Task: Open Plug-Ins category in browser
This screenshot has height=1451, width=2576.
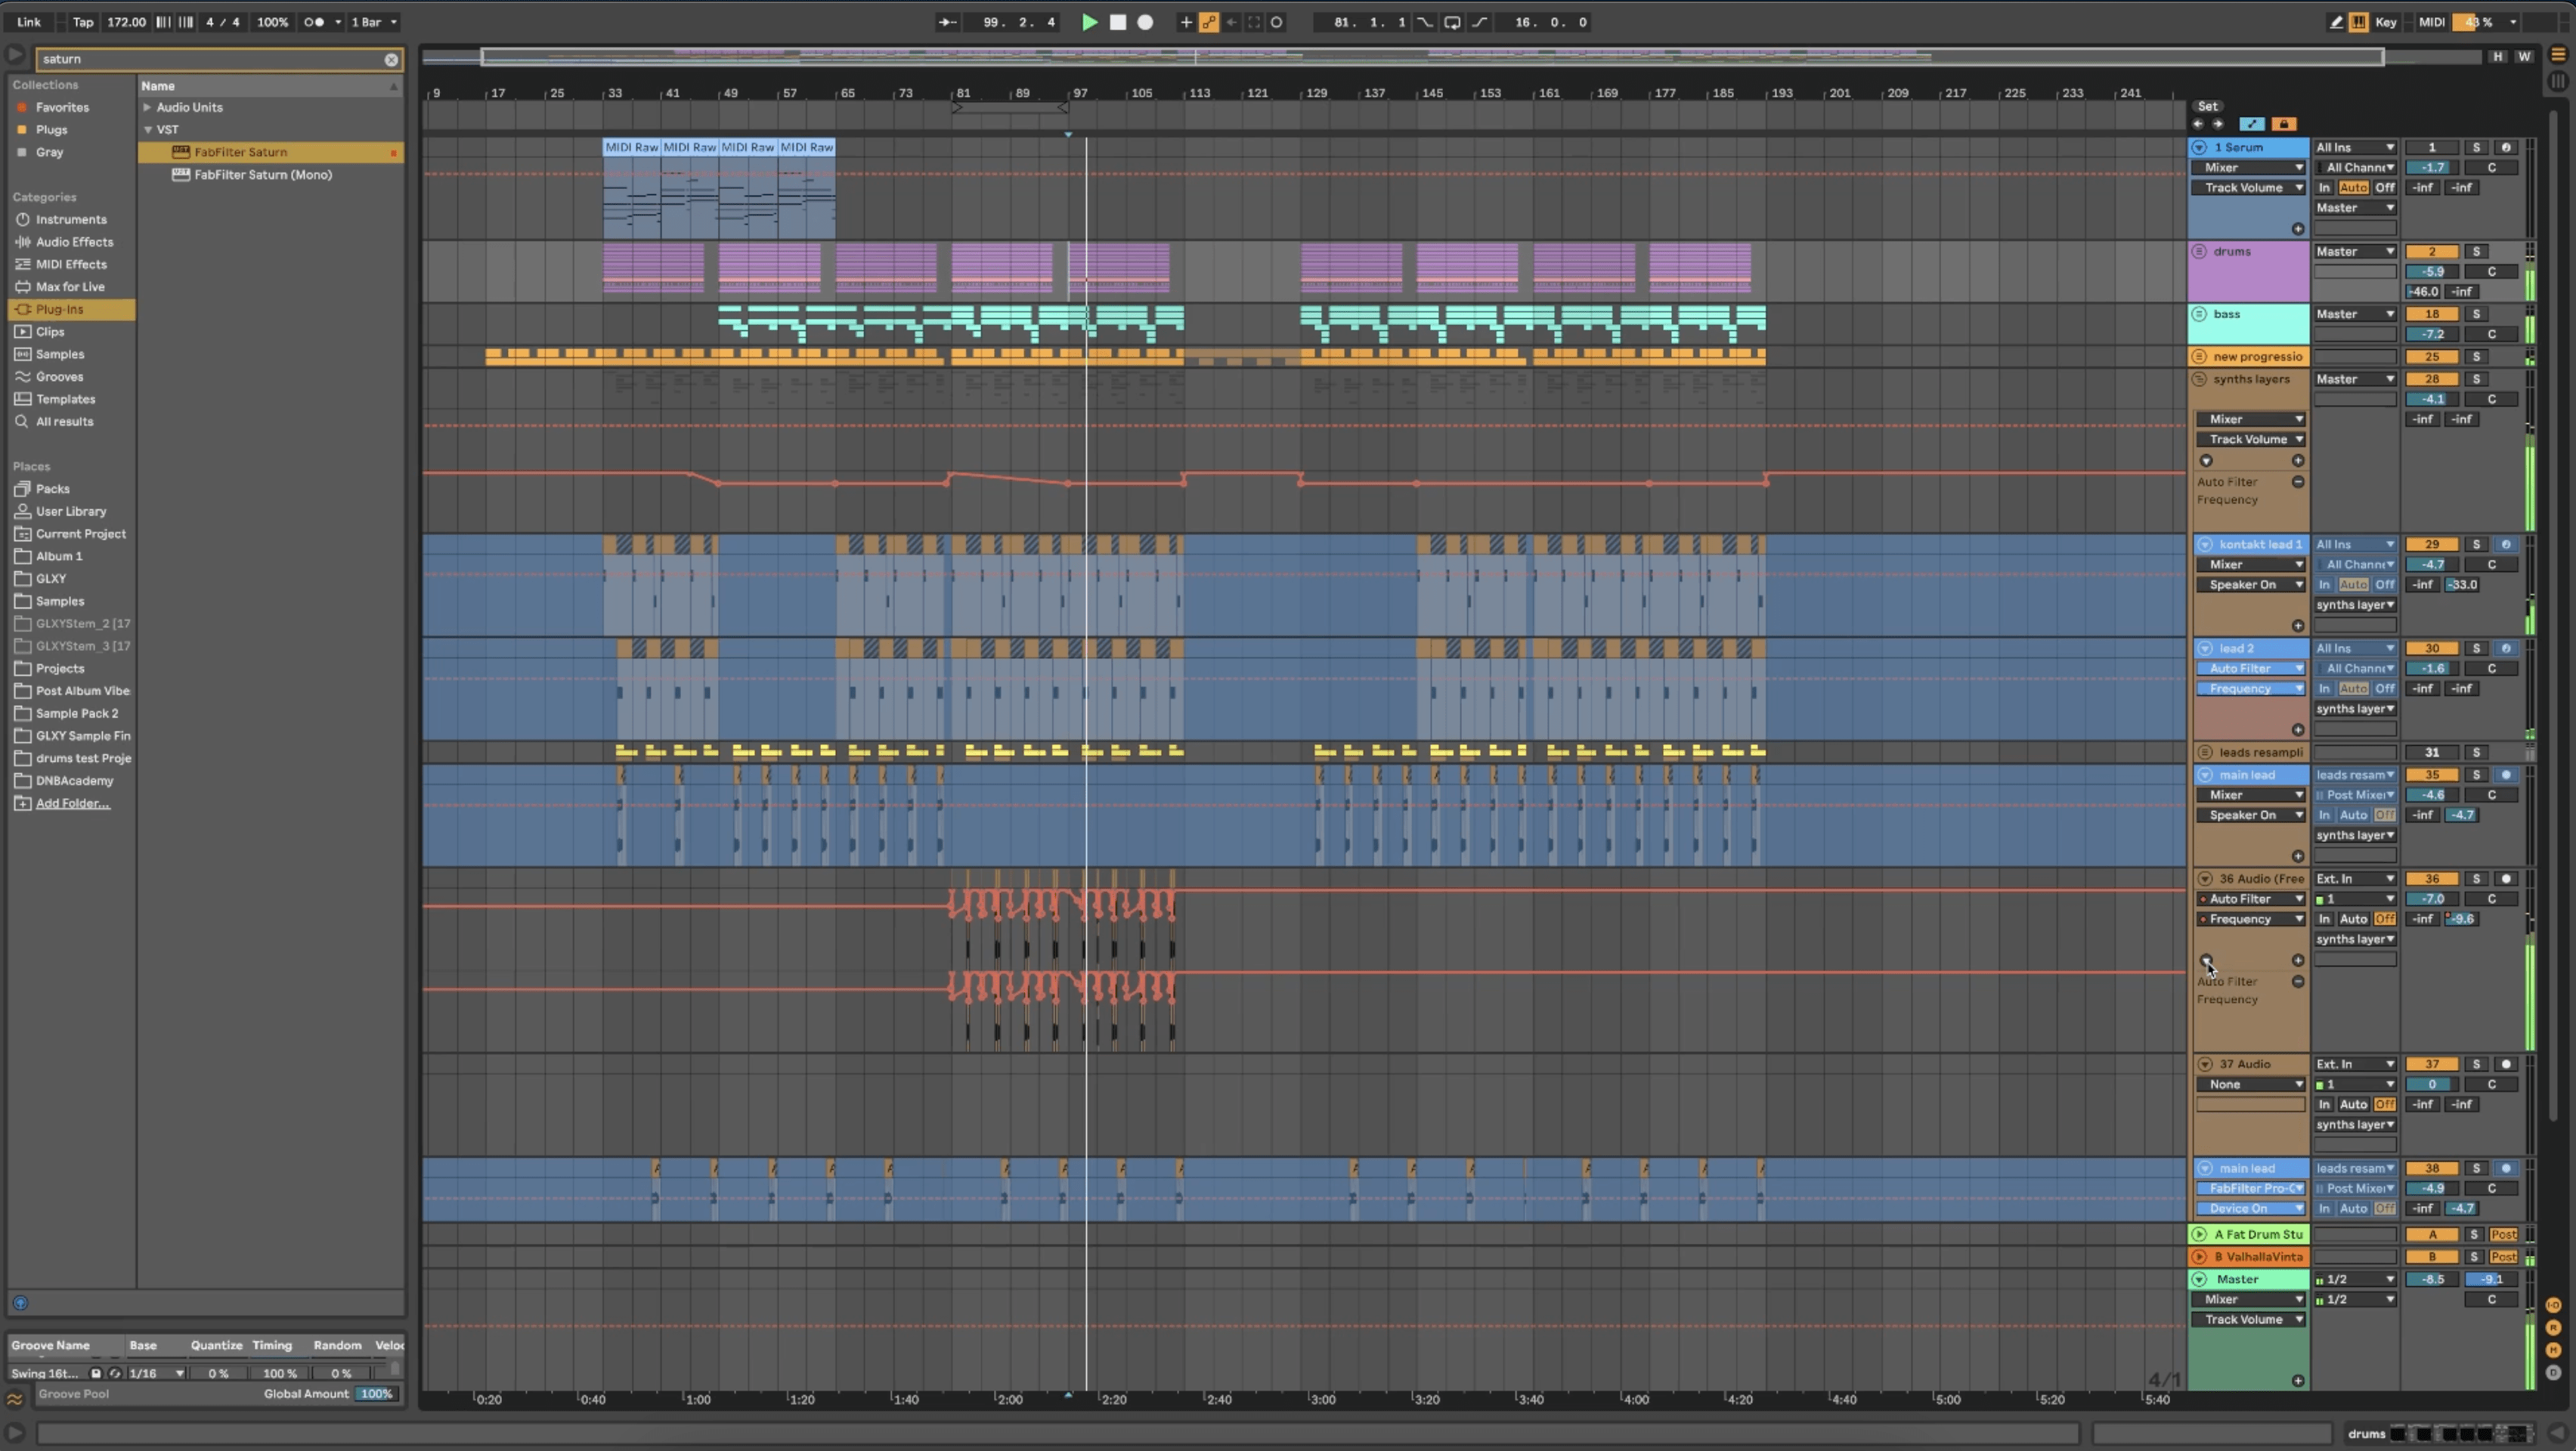Action: [x=71, y=310]
